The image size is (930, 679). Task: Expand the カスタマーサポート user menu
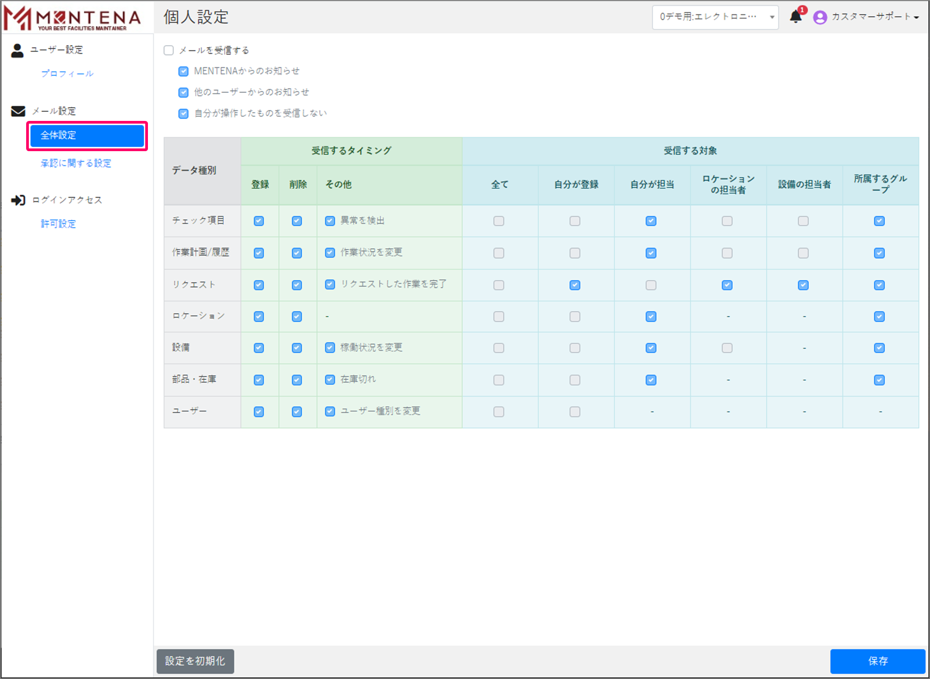click(x=875, y=17)
